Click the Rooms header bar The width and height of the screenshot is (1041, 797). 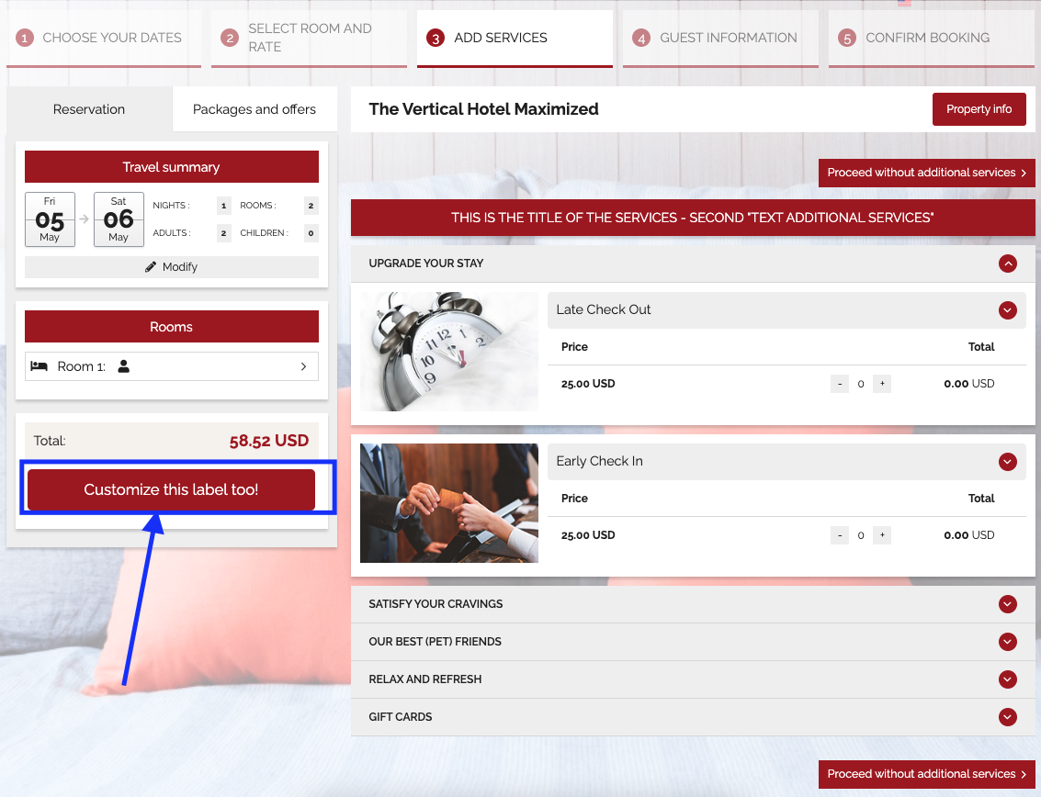pyautogui.click(x=171, y=327)
